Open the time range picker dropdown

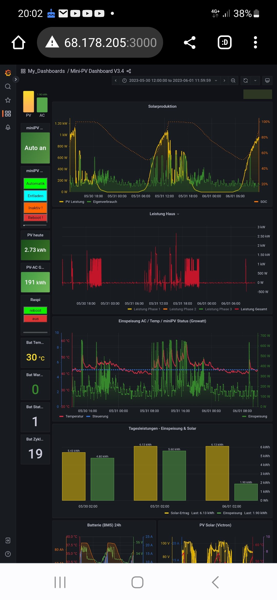pyautogui.click(x=170, y=81)
